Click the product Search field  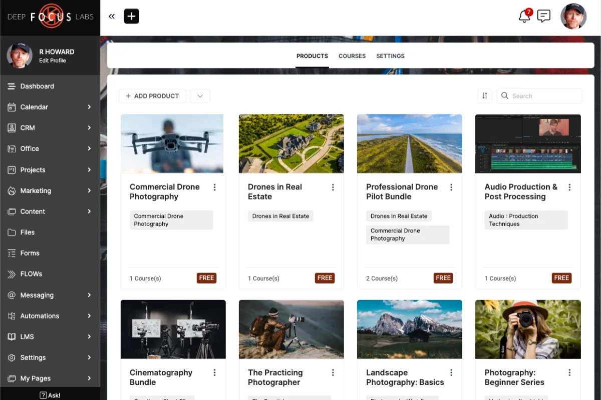543,96
